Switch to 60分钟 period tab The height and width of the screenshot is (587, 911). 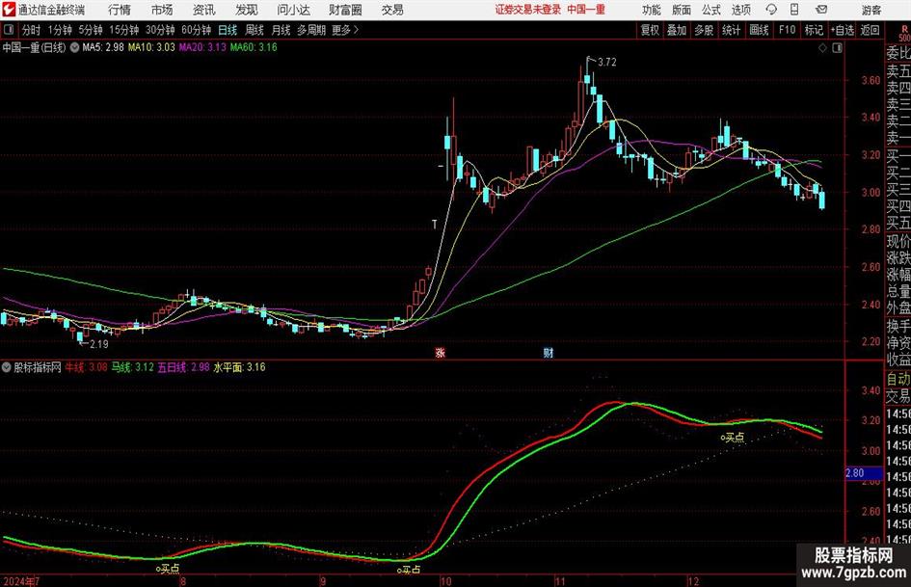pyautogui.click(x=196, y=30)
